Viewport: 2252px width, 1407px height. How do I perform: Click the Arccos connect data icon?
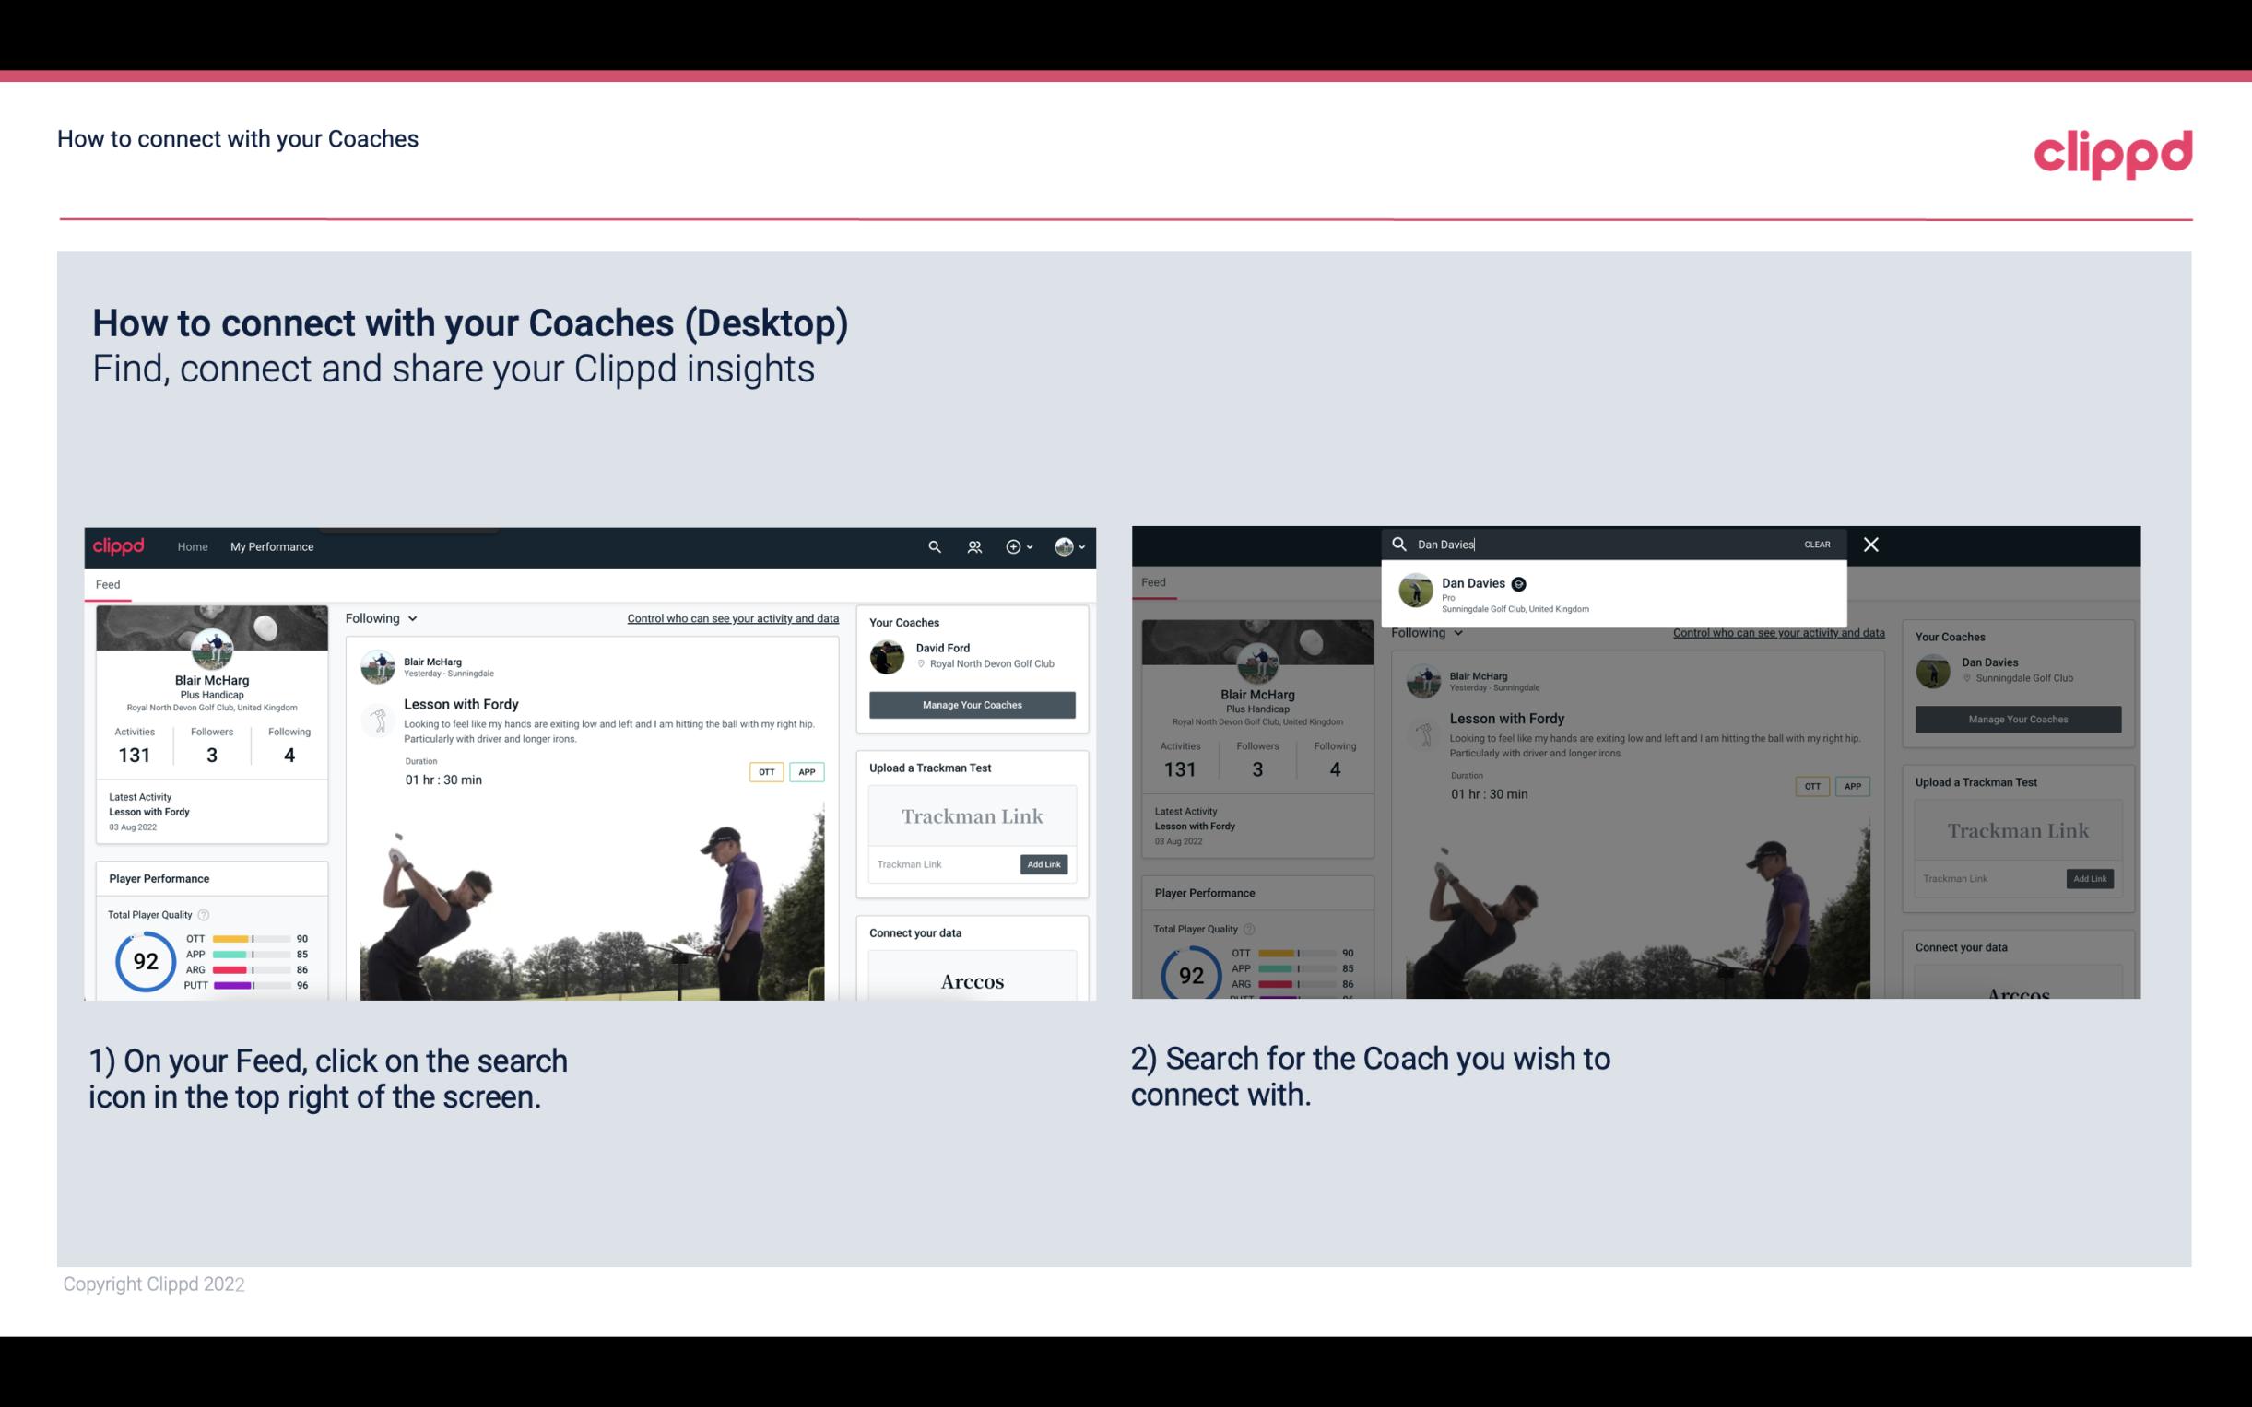click(x=972, y=980)
